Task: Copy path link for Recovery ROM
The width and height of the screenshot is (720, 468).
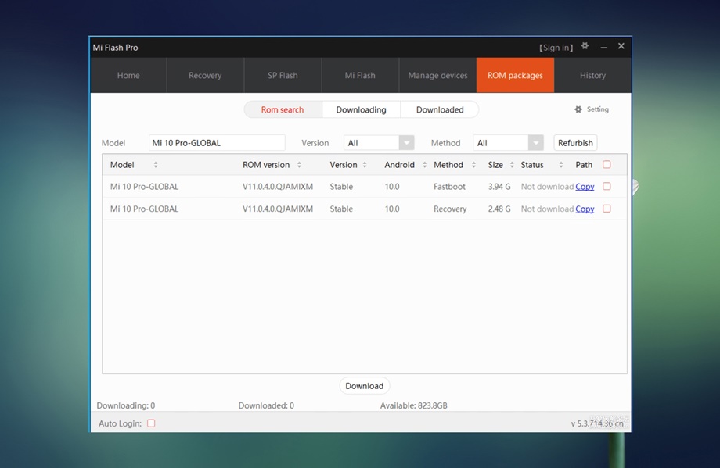Action: (x=585, y=209)
